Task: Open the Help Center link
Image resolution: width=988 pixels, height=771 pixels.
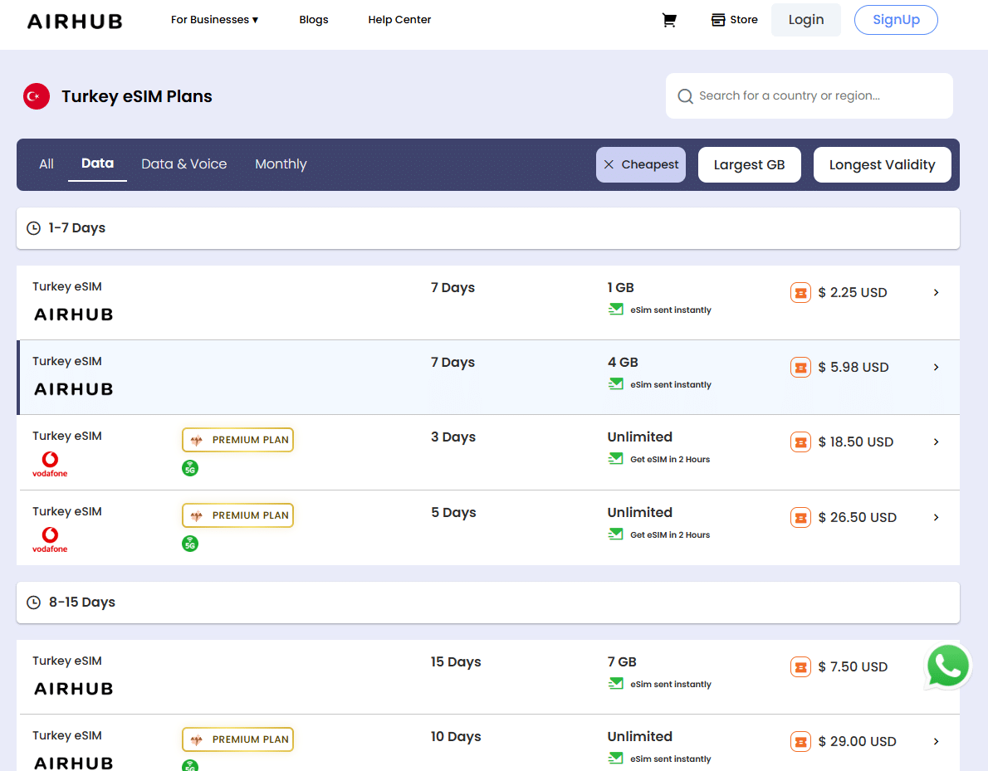Action: click(399, 20)
